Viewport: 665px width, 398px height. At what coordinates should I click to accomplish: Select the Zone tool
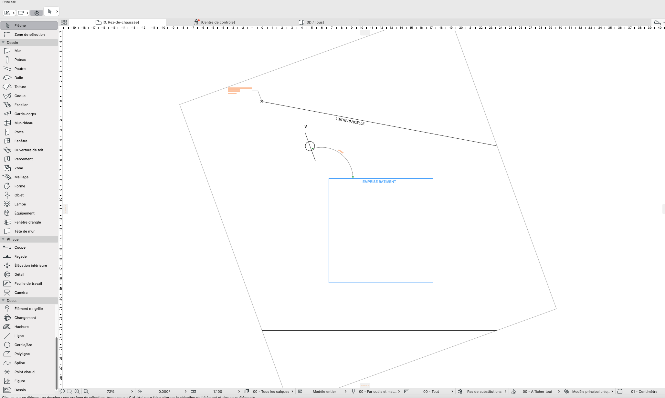tap(29, 168)
